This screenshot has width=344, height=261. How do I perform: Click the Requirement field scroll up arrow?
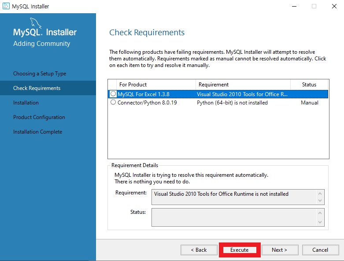[x=320, y=194]
